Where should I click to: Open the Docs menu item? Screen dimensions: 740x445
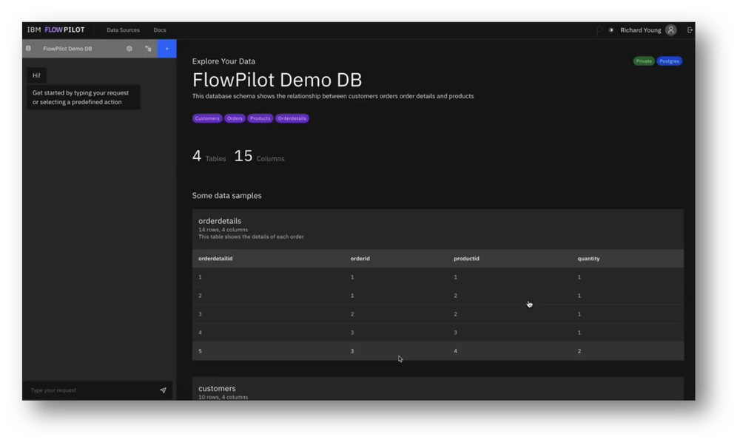[160, 30]
